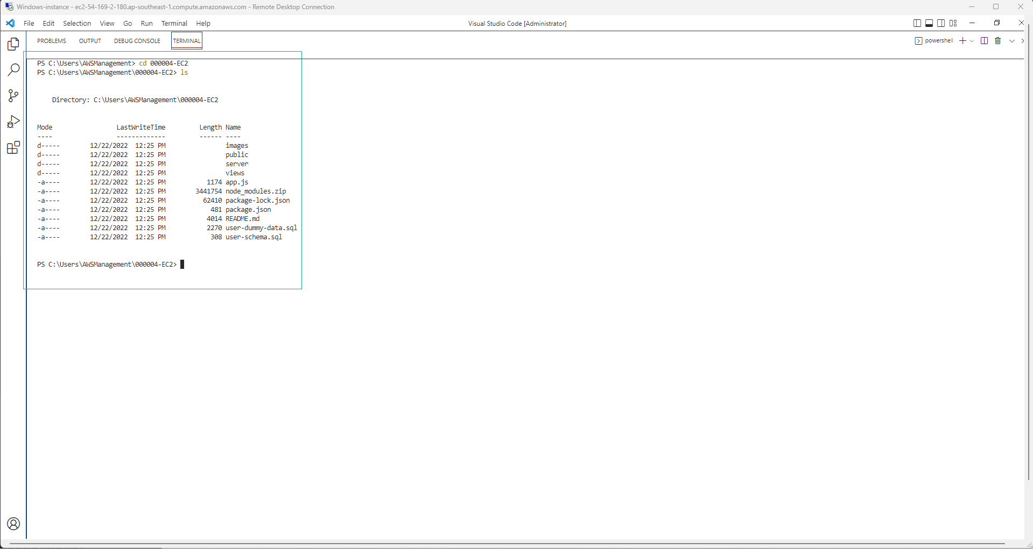Click the 'Directory:' path line

click(135, 100)
